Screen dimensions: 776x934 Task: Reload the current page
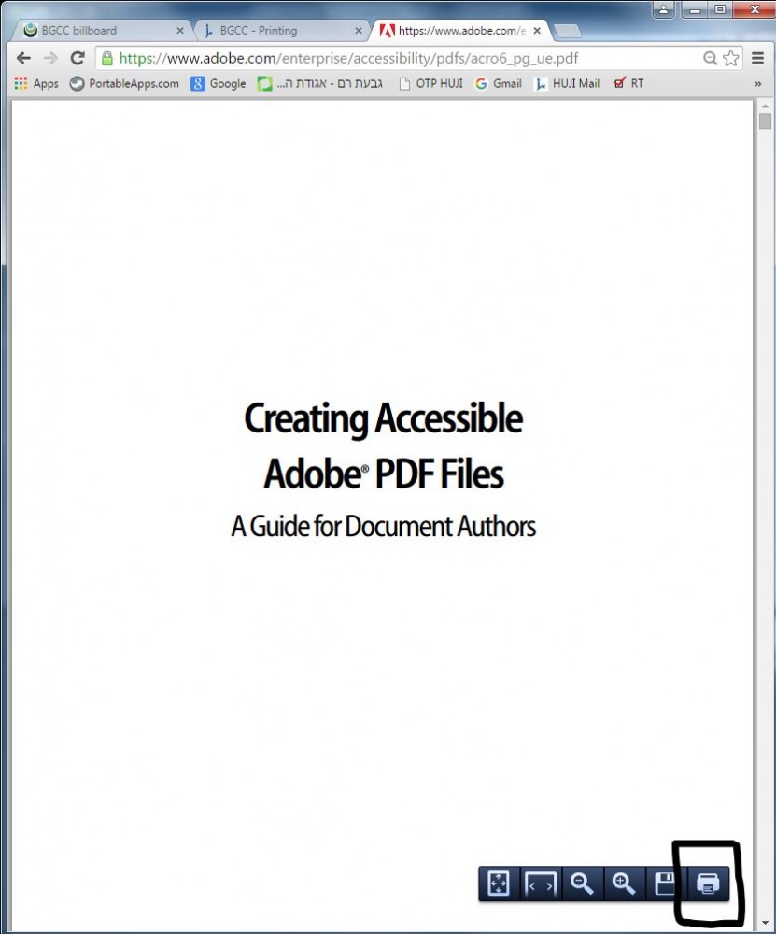78,58
